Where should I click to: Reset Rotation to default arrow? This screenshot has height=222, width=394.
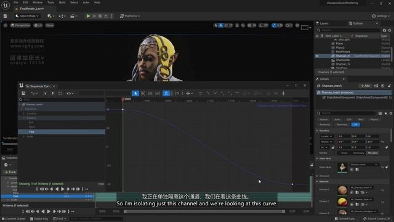coord(382,142)
